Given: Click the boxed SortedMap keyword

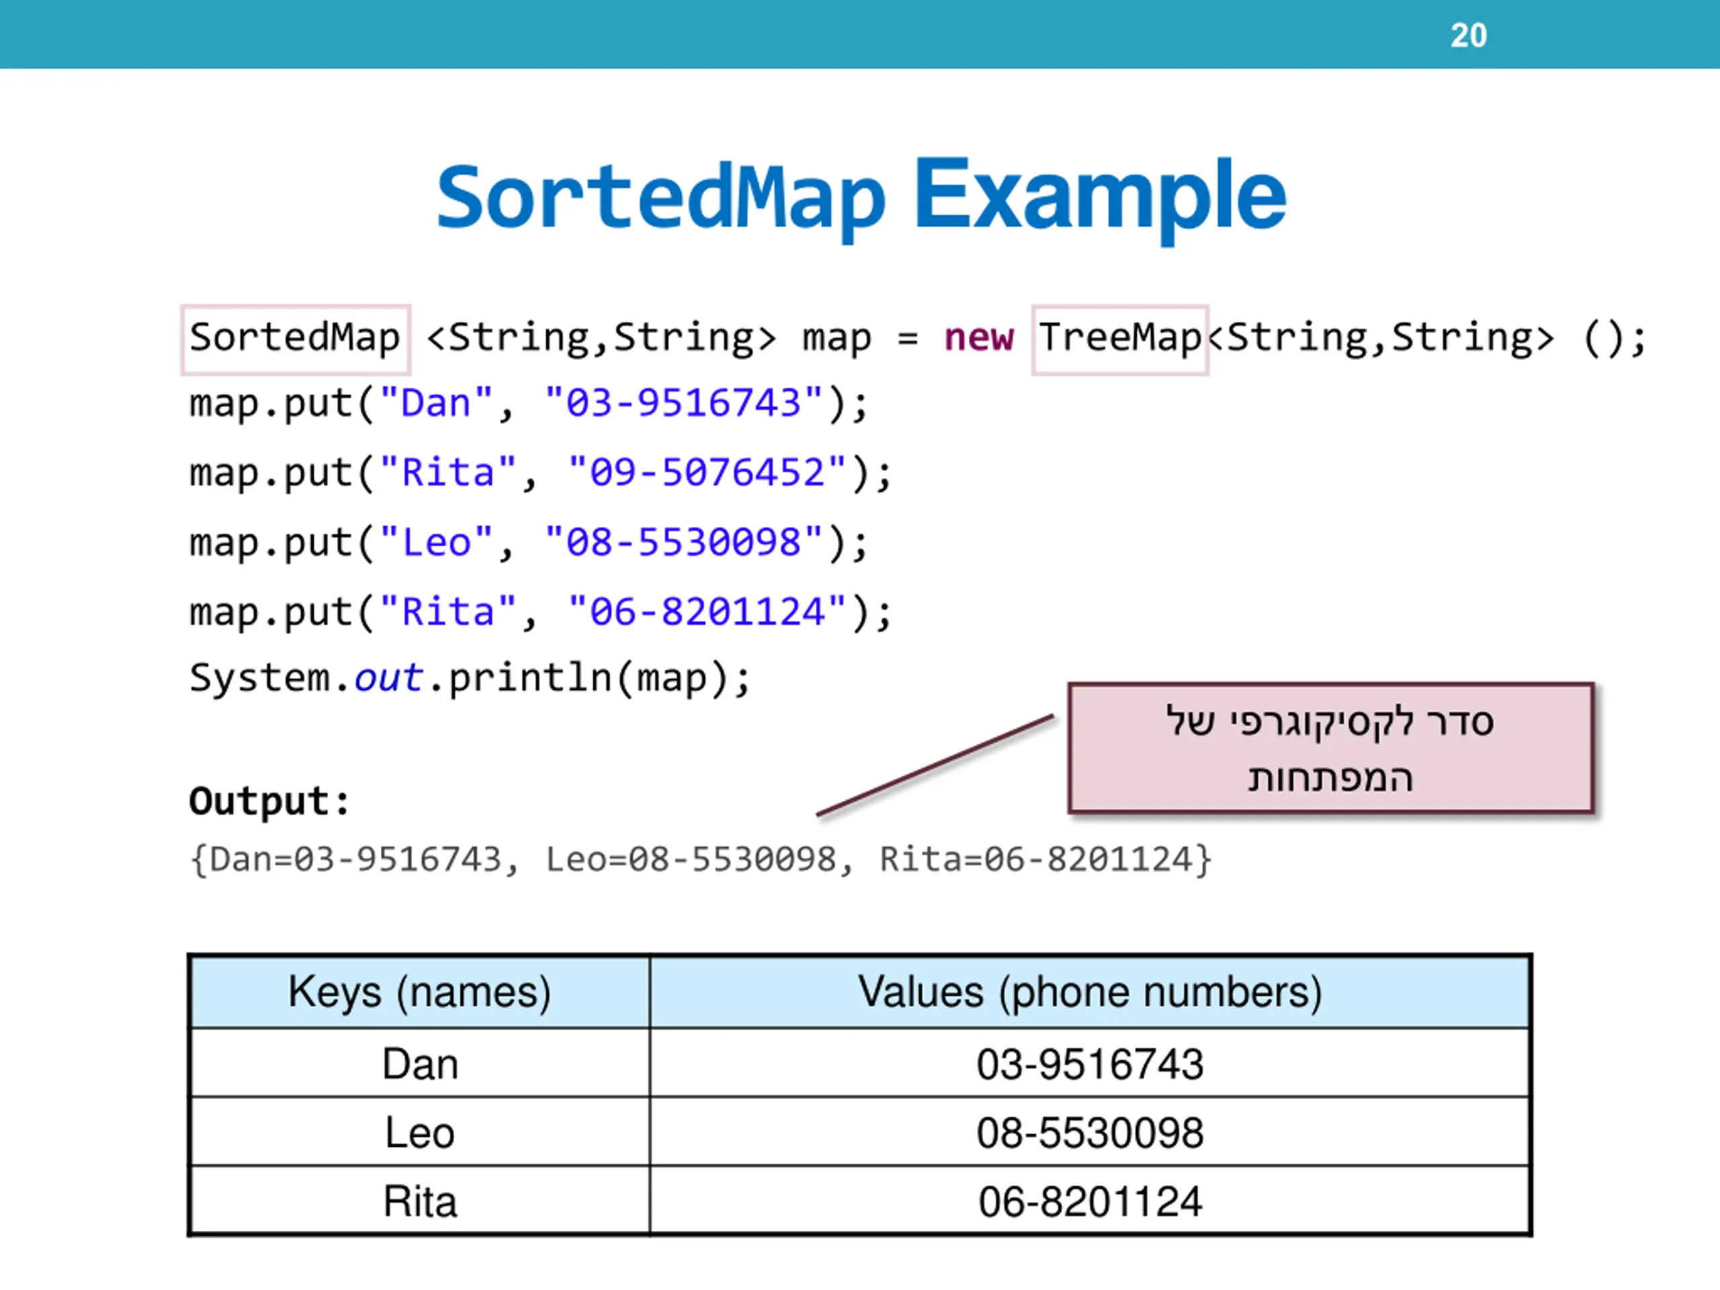Looking at the screenshot, I should click(296, 339).
